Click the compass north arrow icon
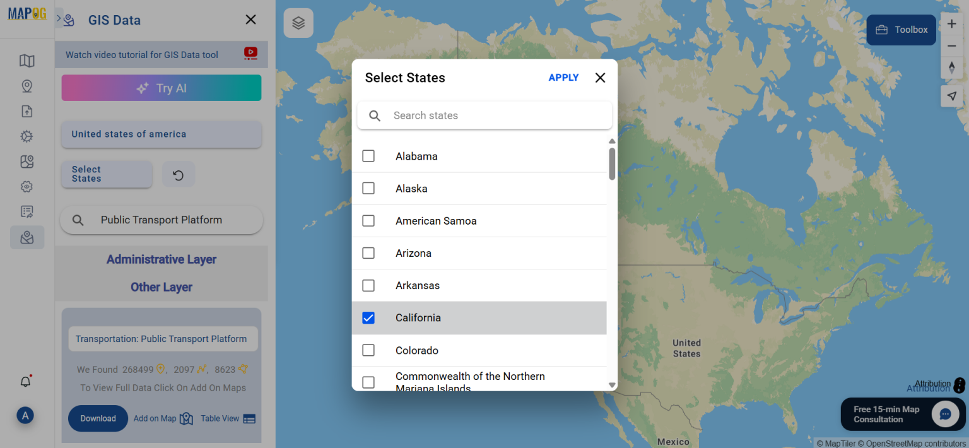Screen dimensions: 969x448 click(952, 68)
